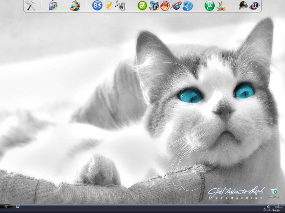285x213 pixels.
Task: Launch the blue BS player icon
Action: click(97, 6)
